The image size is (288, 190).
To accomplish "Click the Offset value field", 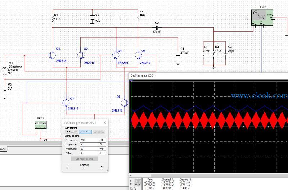I will pos(89,153).
